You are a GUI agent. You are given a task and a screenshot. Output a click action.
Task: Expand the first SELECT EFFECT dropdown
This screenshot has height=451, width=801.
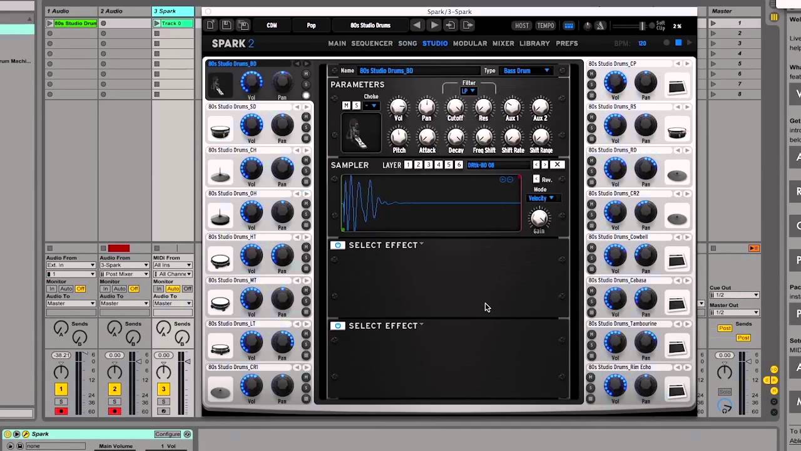click(x=386, y=245)
